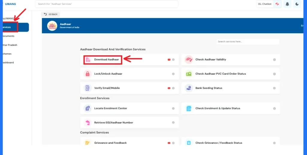Click the Verify Email/Mobile shield icon
The image size is (307, 155).
(x=88, y=88)
